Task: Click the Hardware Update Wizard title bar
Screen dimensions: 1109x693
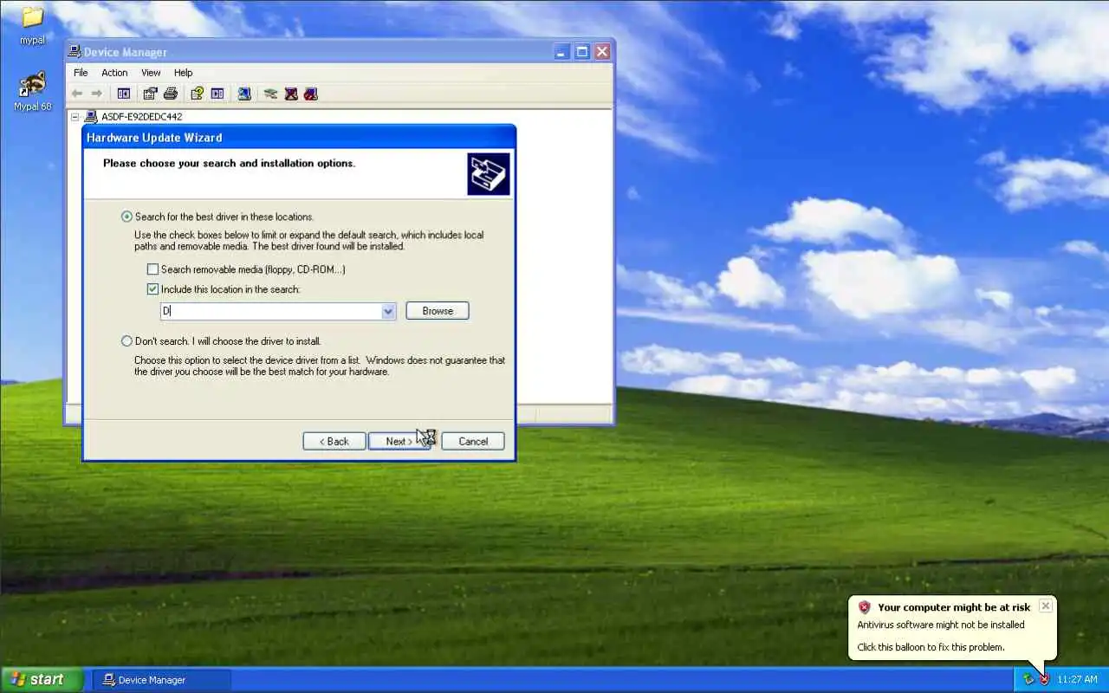Action: point(299,137)
